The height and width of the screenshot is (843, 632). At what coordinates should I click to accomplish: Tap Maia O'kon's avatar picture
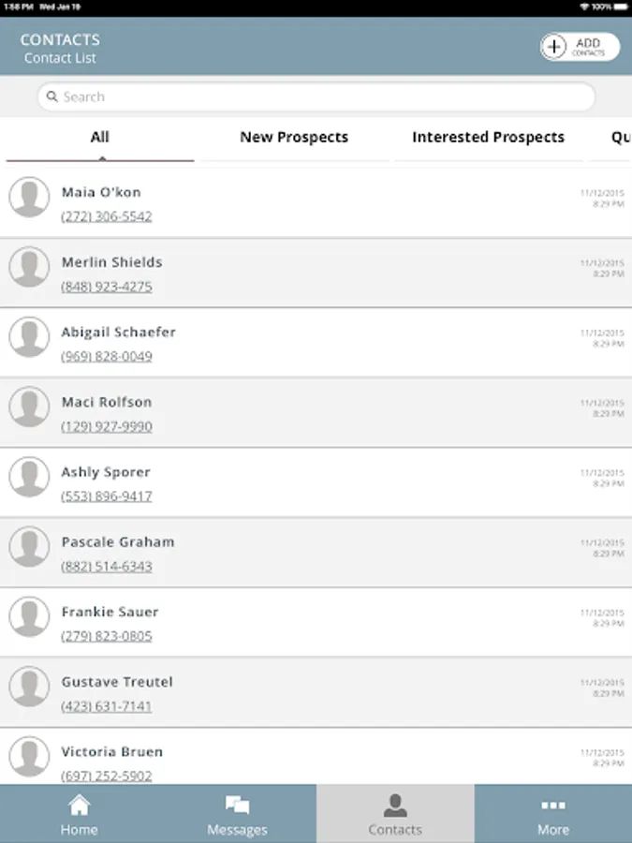point(29,198)
